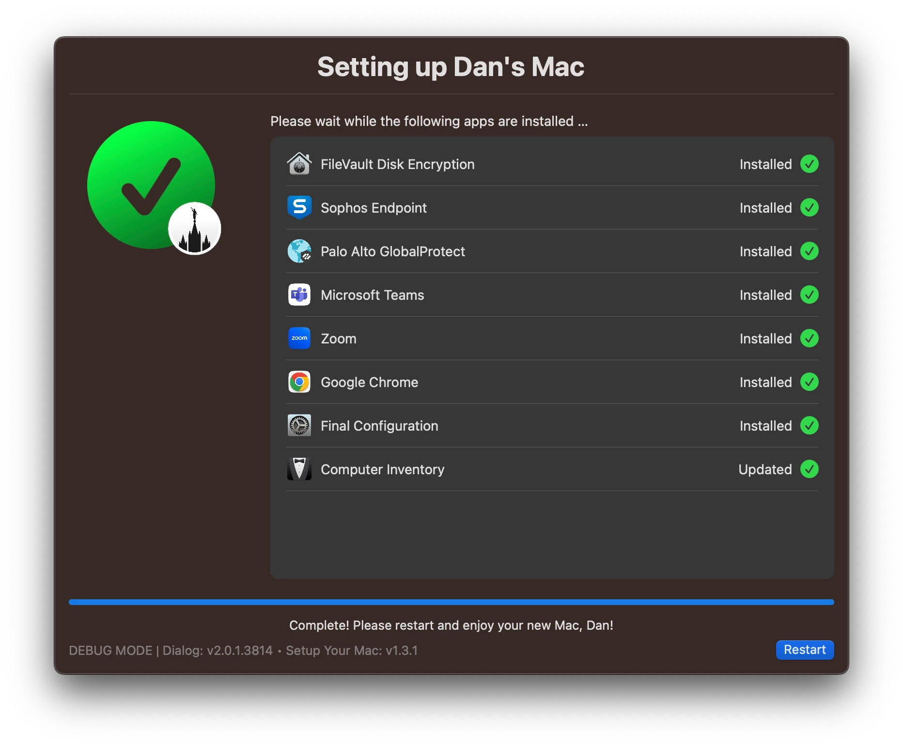
Task: Click Installed status for Microsoft Teams
Action: pyautogui.click(x=765, y=295)
